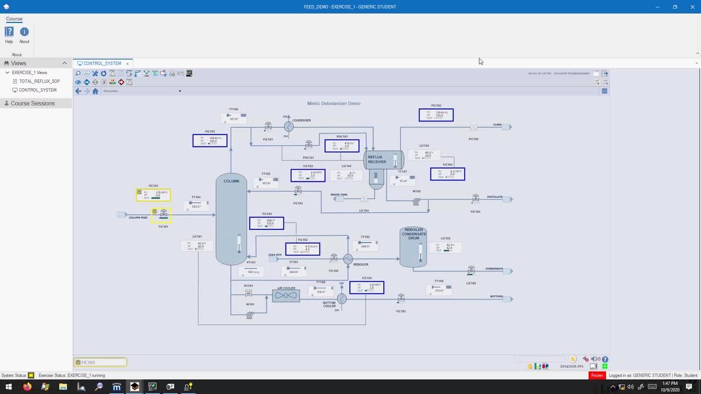Go to the home display

pos(95,91)
